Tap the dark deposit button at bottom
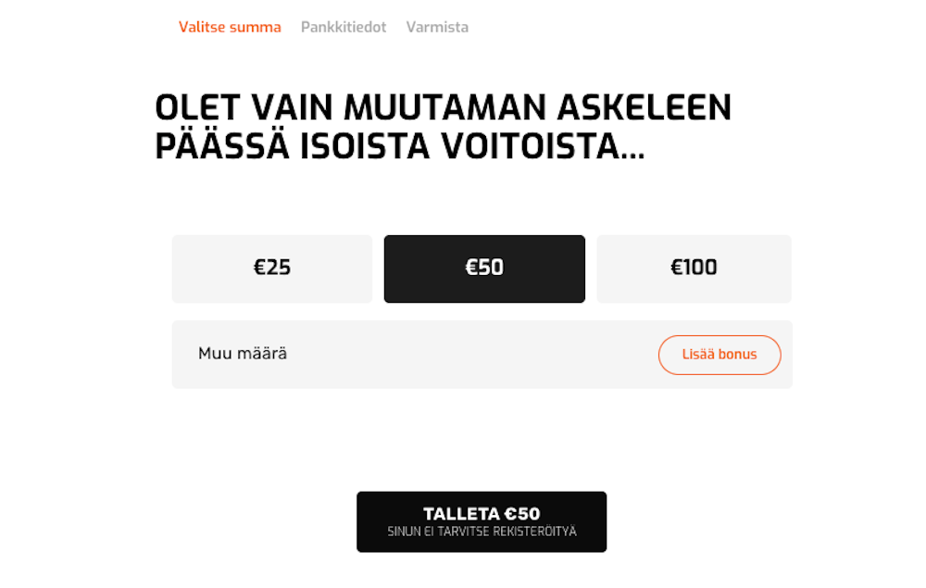Image resolution: width=926 pixels, height=588 pixels. 481,521
